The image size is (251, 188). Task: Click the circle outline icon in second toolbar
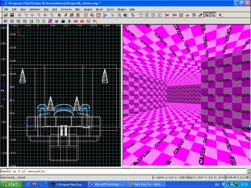pyautogui.click(x=44, y=21)
